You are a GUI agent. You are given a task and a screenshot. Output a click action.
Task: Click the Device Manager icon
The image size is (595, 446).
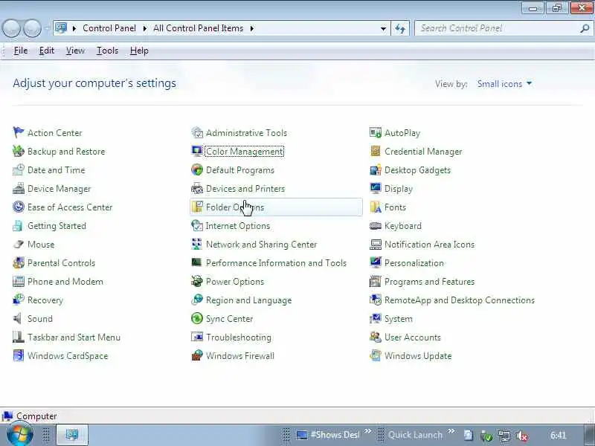[x=18, y=188]
